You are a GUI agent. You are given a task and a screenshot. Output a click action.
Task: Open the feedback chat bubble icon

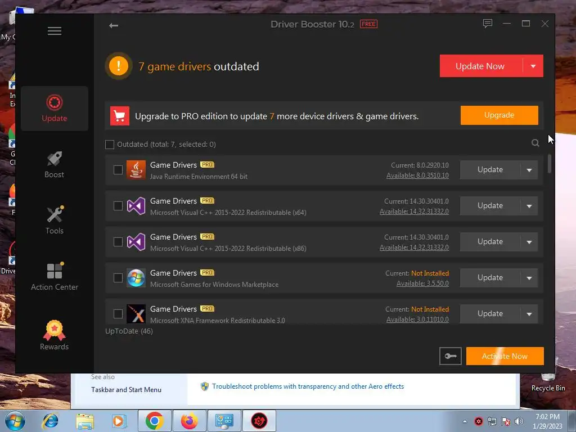tap(488, 24)
